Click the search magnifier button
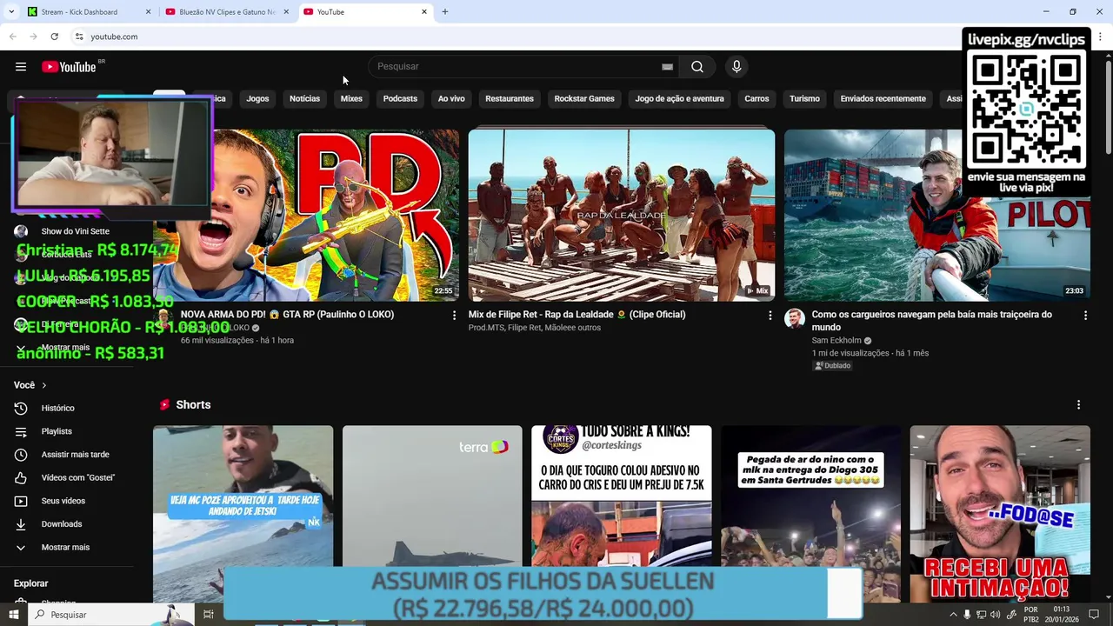This screenshot has width=1113, height=626. pos(697,67)
